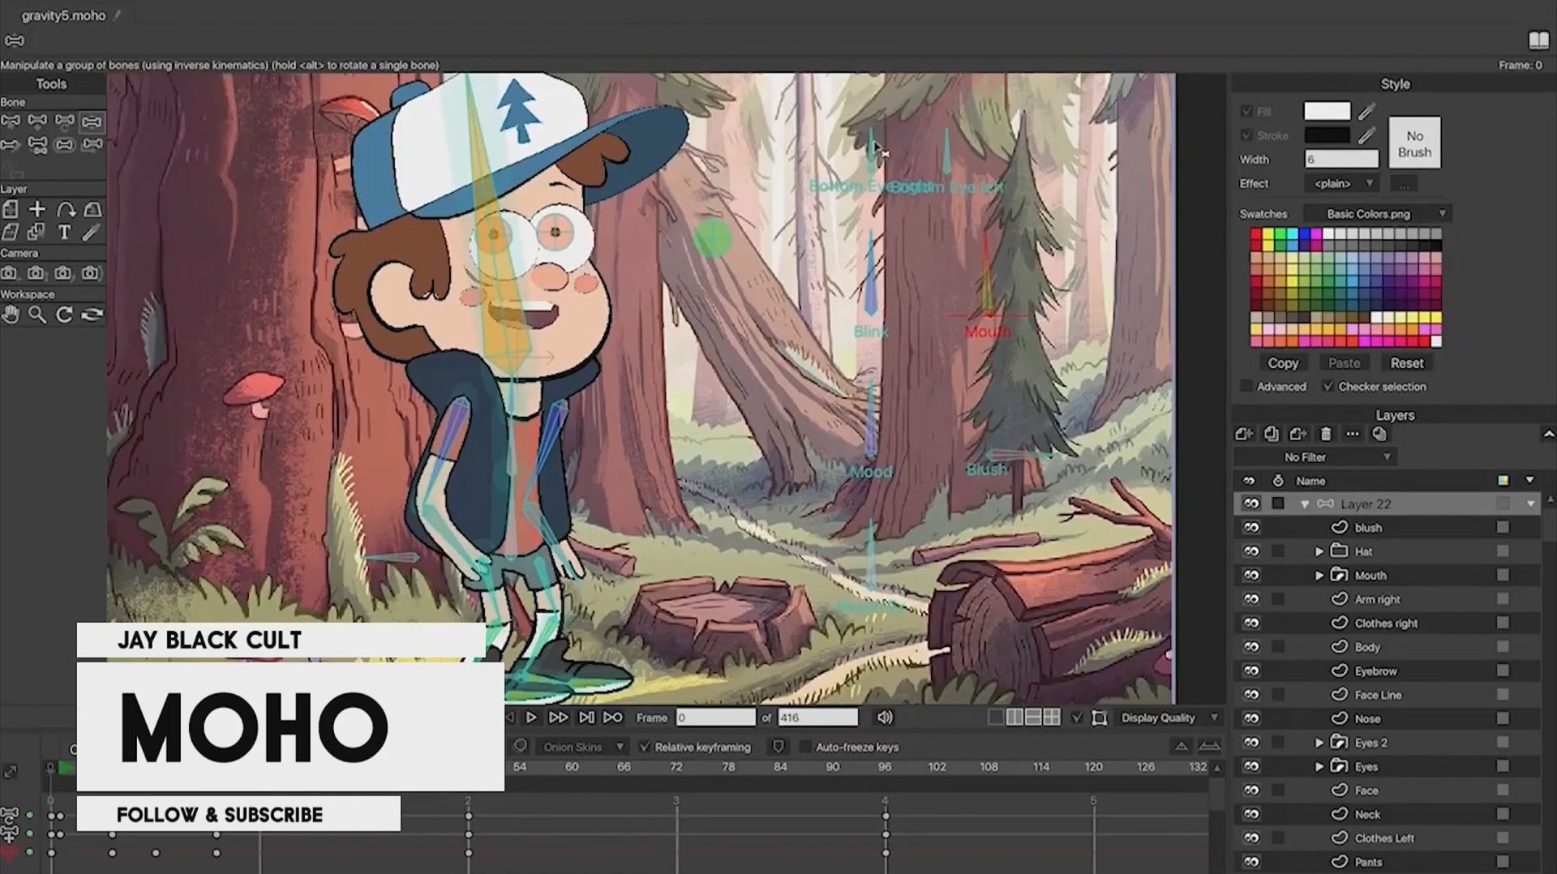This screenshot has height=874, width=1557.
Task: Click the black Stroke color swatch
Action: click(1327, 135)
